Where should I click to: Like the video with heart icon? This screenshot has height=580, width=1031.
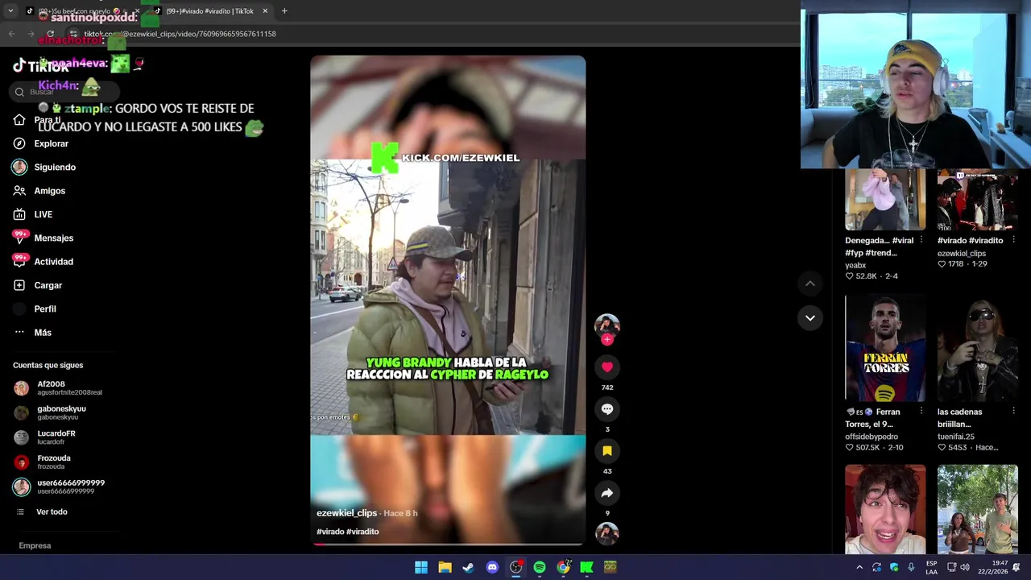(x=607, y=367)
